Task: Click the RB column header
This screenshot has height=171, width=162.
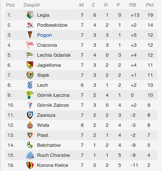Action: point(132,5)
